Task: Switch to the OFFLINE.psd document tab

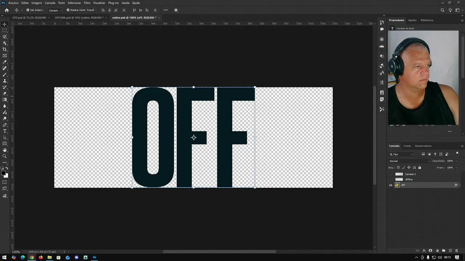Action: 79,17
